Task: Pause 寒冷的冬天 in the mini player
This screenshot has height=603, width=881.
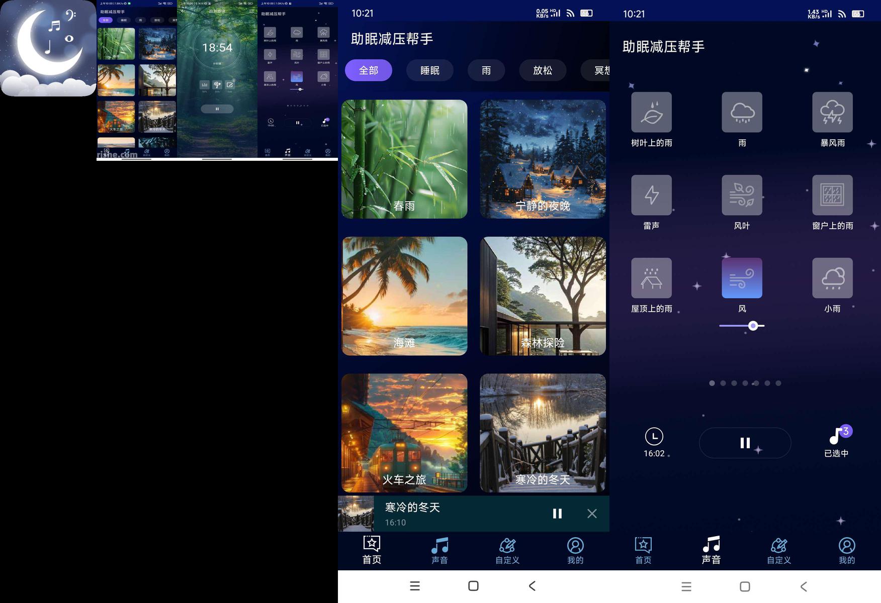Action: point(557,514)
